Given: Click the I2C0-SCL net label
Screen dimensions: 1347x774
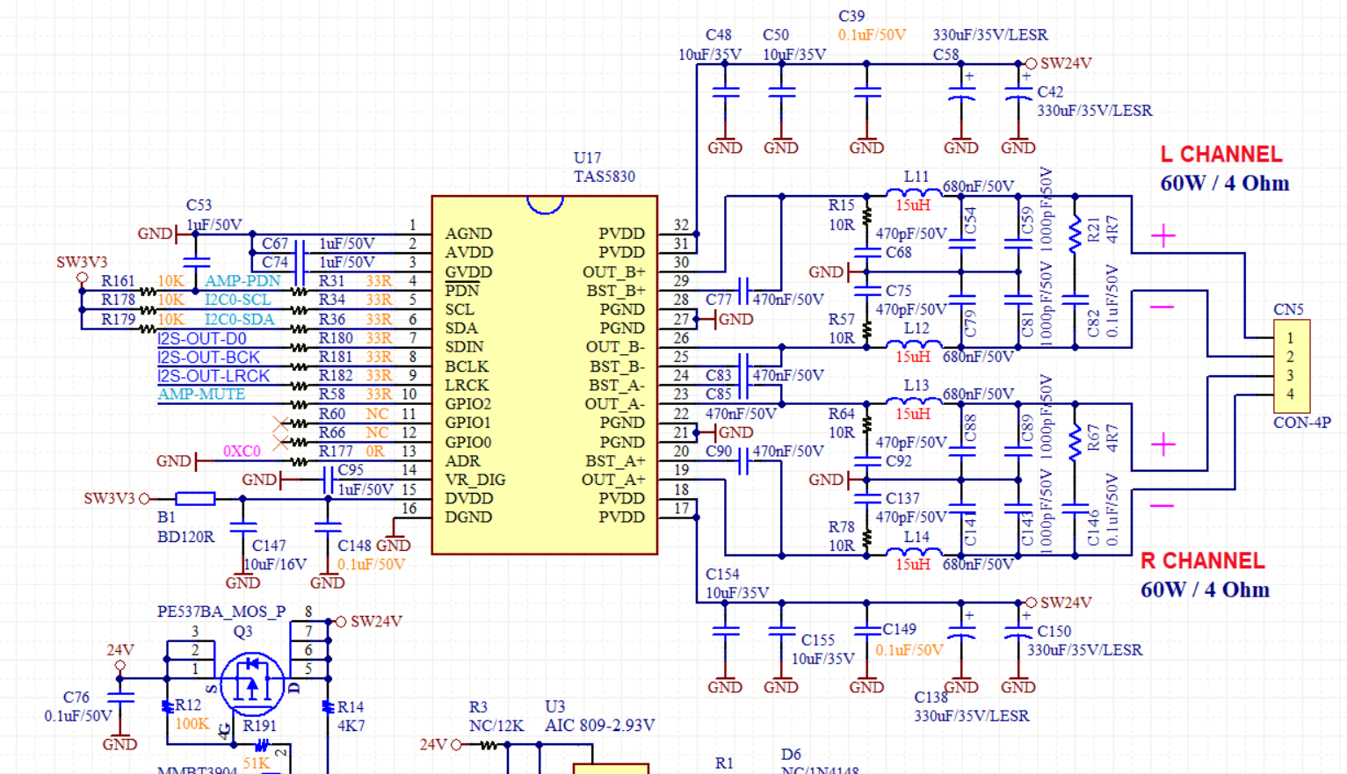Looking at the screenshot, I should point(238,300).
